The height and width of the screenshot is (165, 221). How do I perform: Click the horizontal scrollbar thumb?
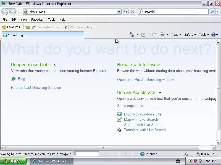tap(102, 148)
